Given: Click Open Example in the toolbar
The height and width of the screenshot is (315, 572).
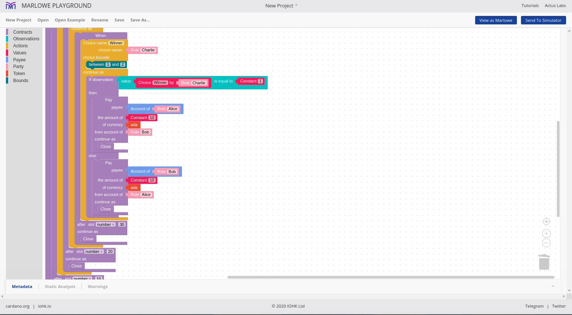Looking at the screenshot, I should click(70, 20).
